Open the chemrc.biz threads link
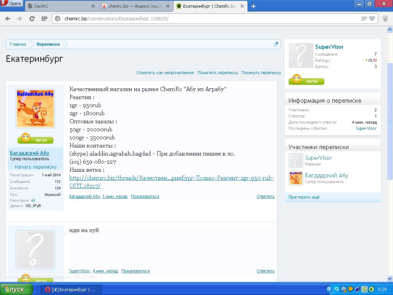The width and height of the screenshot is (393, 295). (x=172, y=182)
